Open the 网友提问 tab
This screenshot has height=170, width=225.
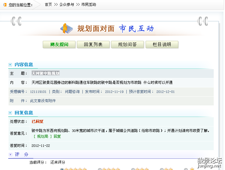point(59,44)
